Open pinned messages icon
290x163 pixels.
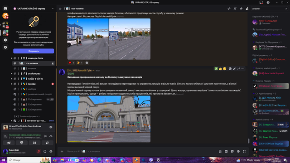(x=241, y=9)
